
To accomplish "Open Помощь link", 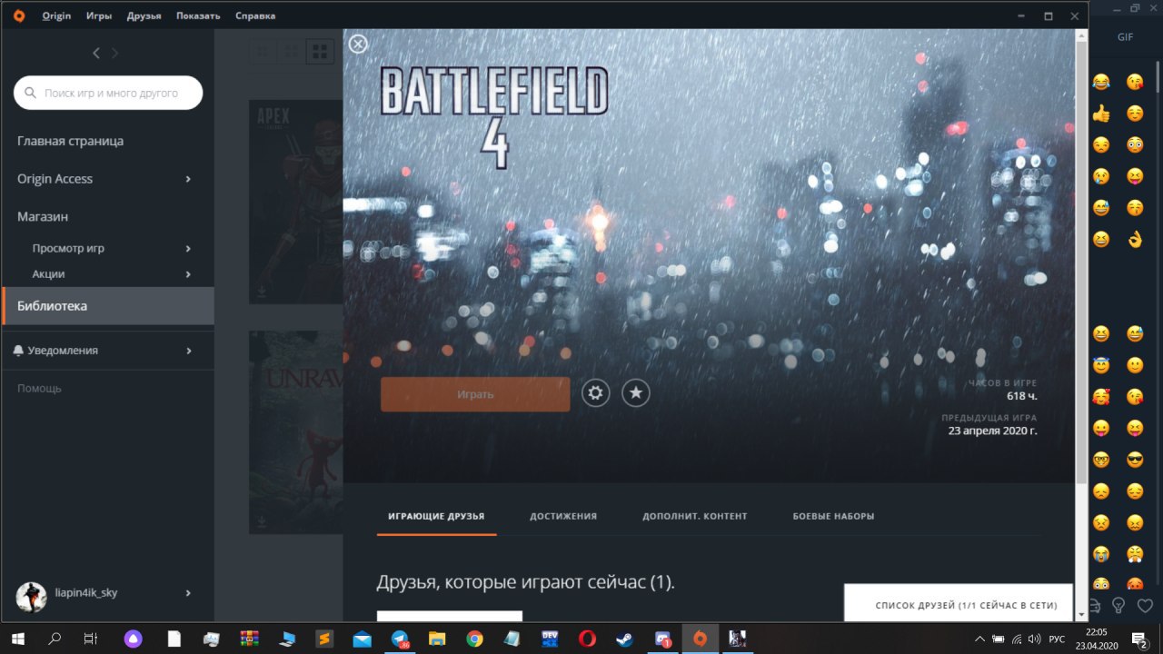I will pos(39,388).
